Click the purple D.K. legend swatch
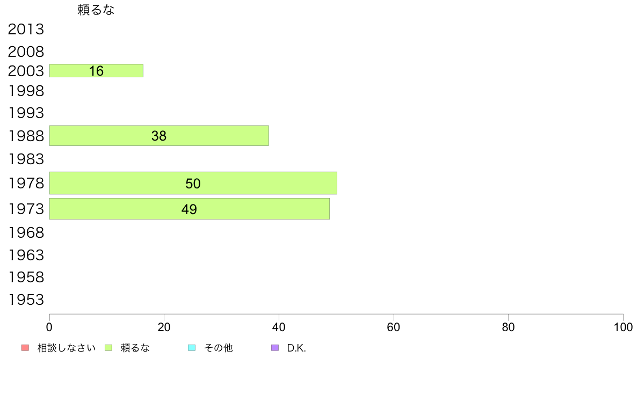 point(275,348)
